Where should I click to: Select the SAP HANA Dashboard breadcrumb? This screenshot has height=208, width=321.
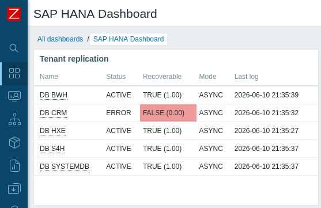click(129, 39)
